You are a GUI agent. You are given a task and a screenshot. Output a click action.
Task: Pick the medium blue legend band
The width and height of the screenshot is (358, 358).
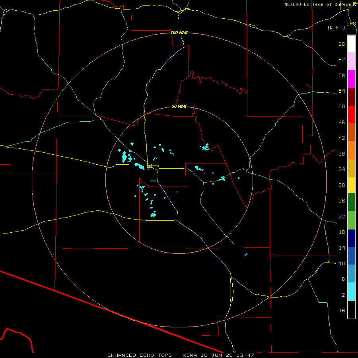point(351,256)
